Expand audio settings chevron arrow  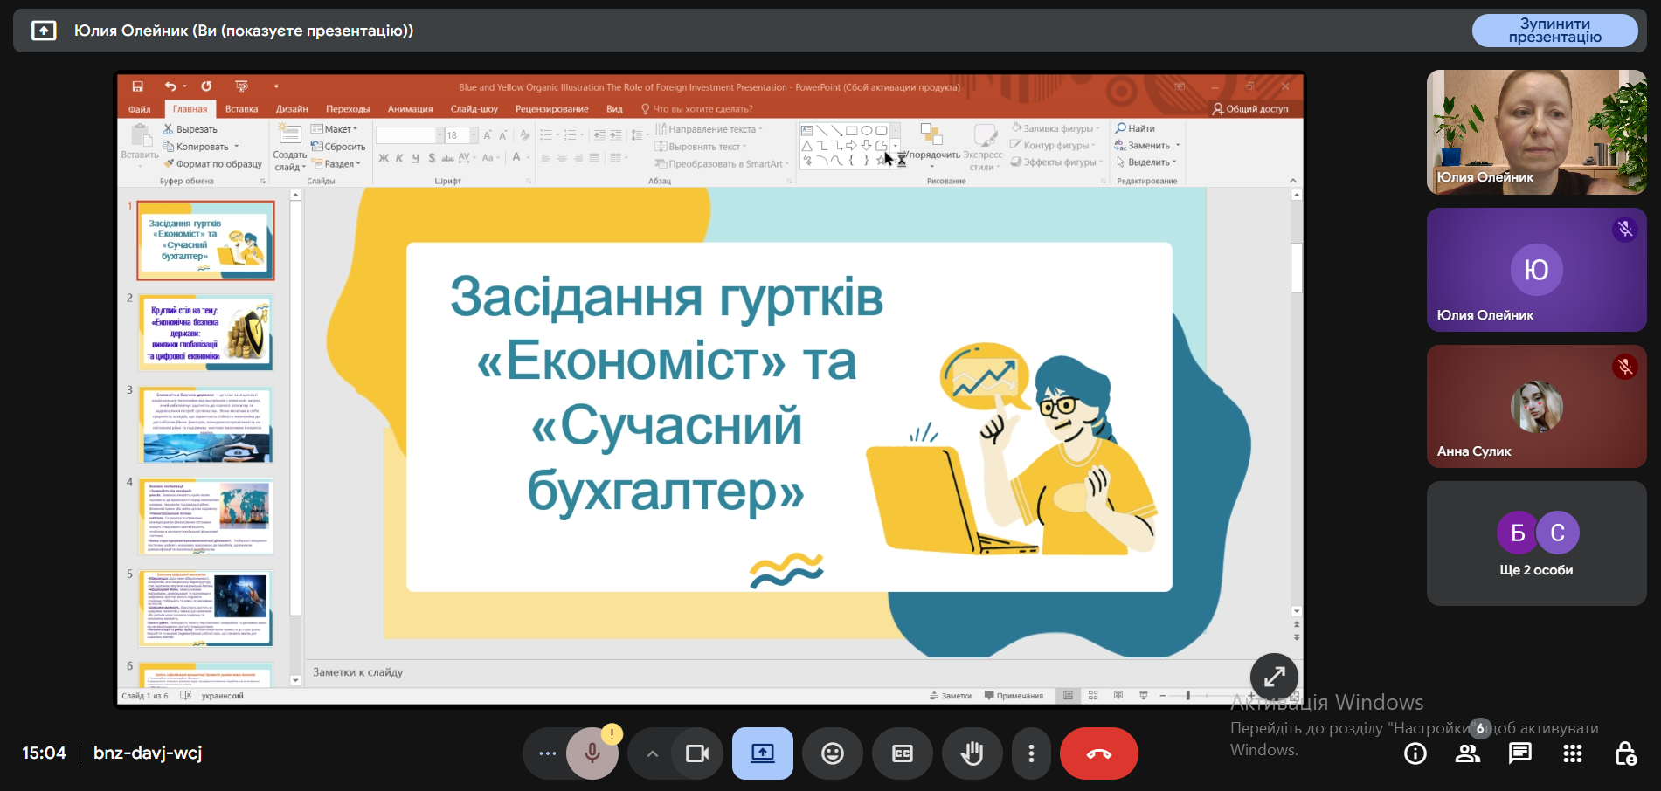[x=652, y=753]
